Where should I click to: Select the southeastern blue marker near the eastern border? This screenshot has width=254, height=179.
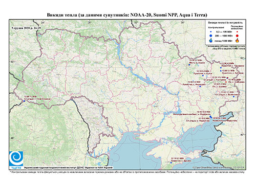coord(233,97)
